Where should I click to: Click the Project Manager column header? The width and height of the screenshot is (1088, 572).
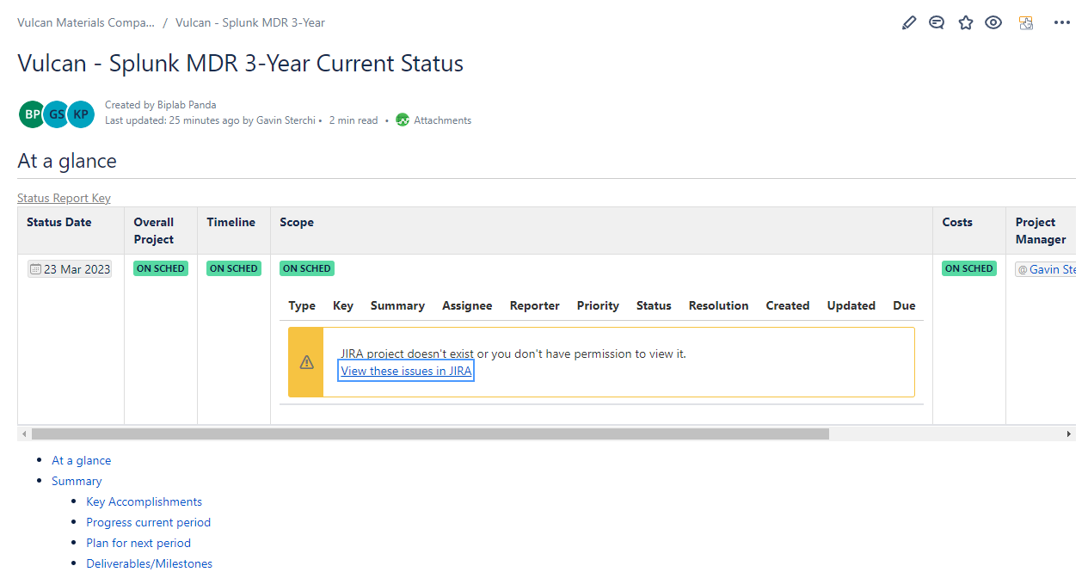point(1041,231)
